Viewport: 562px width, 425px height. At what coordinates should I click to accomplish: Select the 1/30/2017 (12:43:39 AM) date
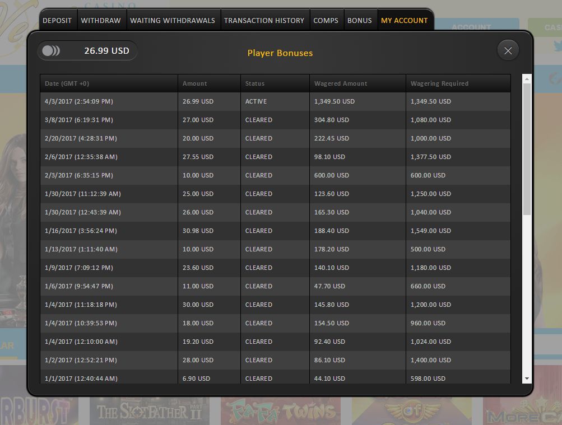83,212
